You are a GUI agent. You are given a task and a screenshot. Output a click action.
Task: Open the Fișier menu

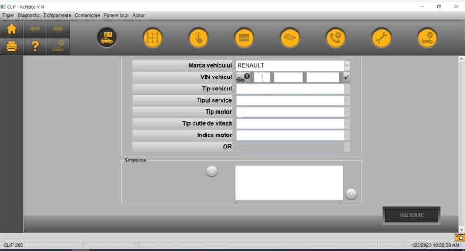click(8, 15)
